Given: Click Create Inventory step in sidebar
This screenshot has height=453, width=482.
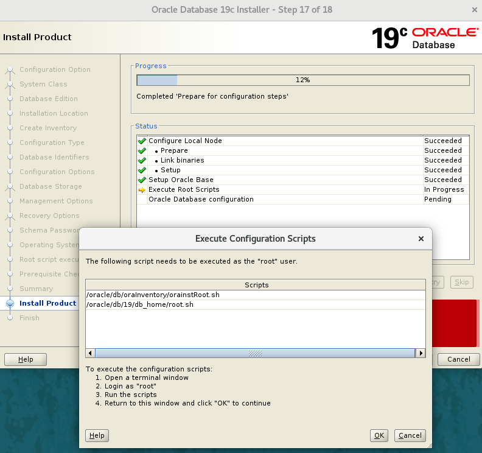Looking at the screenshot, I should 48,128.
